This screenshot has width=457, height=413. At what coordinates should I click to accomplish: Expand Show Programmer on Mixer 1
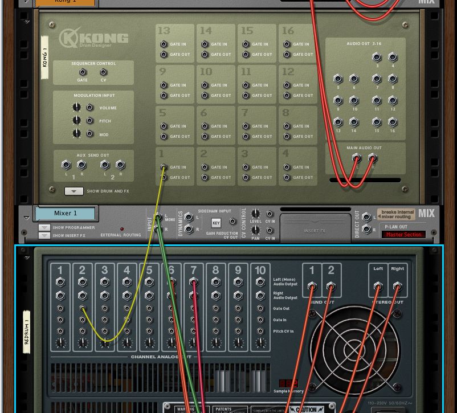click(44, 227)
